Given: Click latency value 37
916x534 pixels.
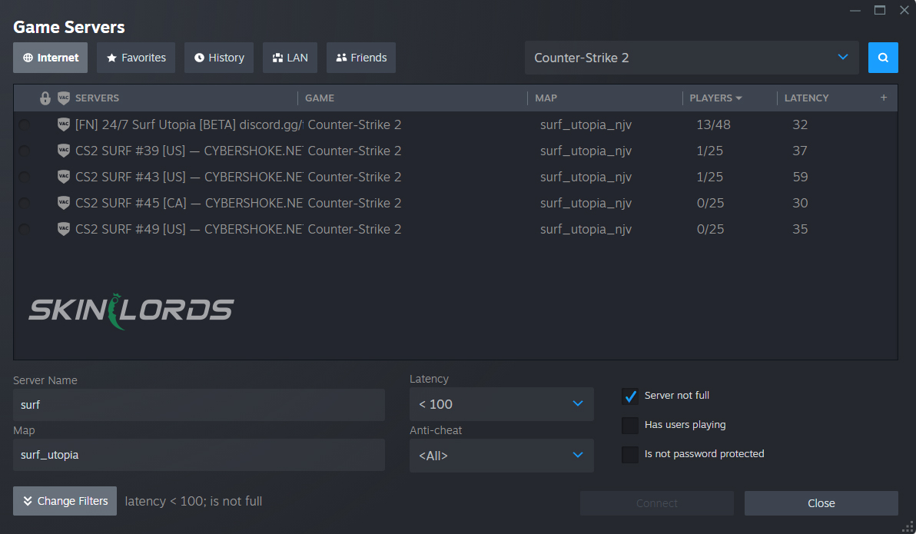Looking at the screenshot, I should pos(800,151).
